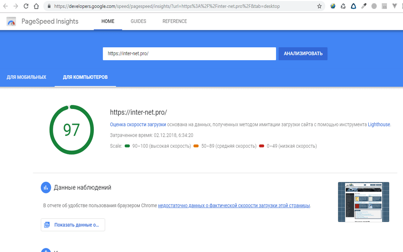Viewport: 403px width, 252px height.
Task: Reload the page with the refresh icon
Action: [x=26, y=6]
